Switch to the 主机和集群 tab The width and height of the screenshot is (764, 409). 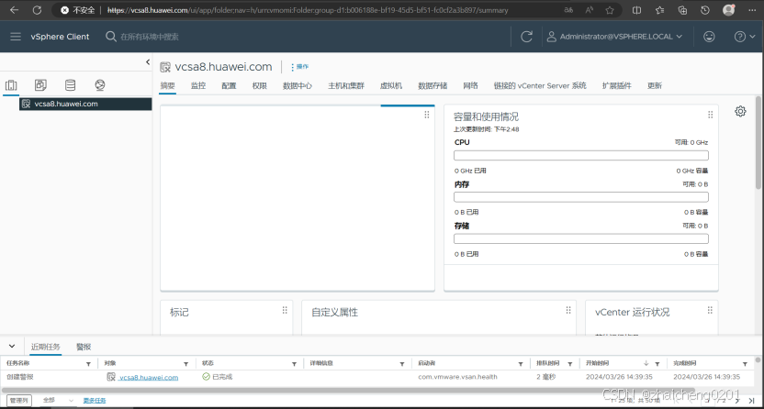coord(346,85)
